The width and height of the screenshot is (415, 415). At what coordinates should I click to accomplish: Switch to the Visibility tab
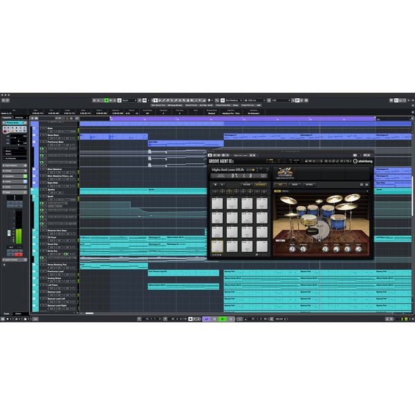tap(19, 118)
